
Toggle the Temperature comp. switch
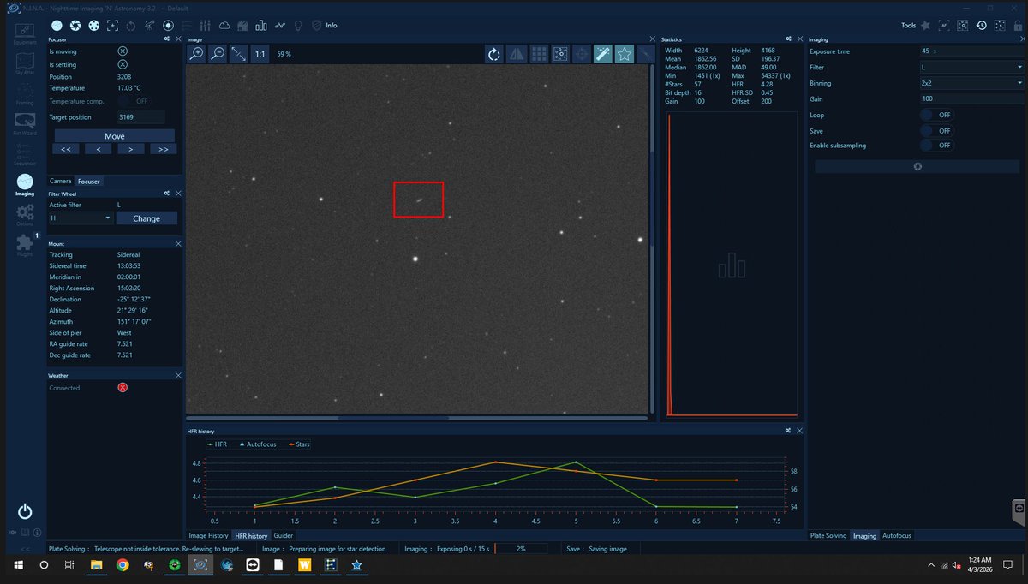pos(134,101)
